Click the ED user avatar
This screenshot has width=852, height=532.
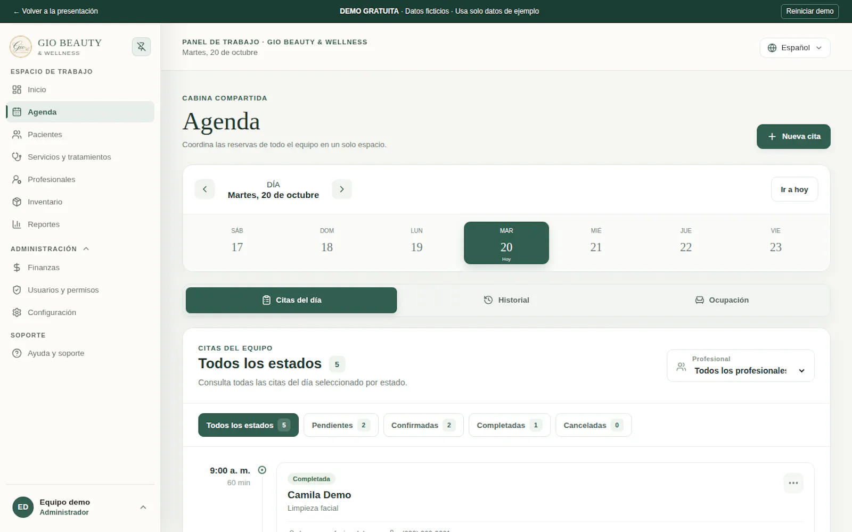click(23, 507)
